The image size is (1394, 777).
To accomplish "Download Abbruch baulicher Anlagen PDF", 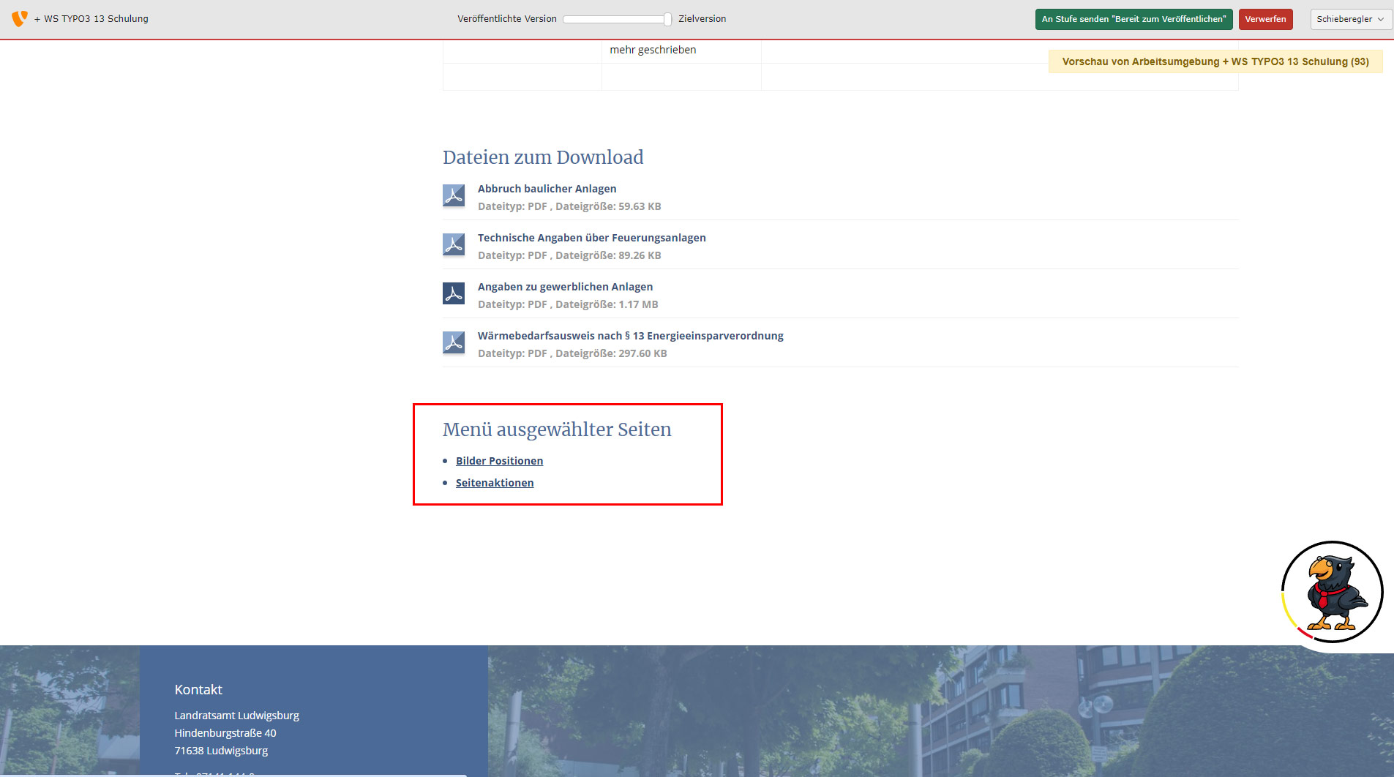I will tap(547, 189).
